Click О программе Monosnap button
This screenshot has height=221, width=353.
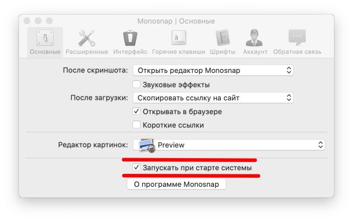coord(176,185)
